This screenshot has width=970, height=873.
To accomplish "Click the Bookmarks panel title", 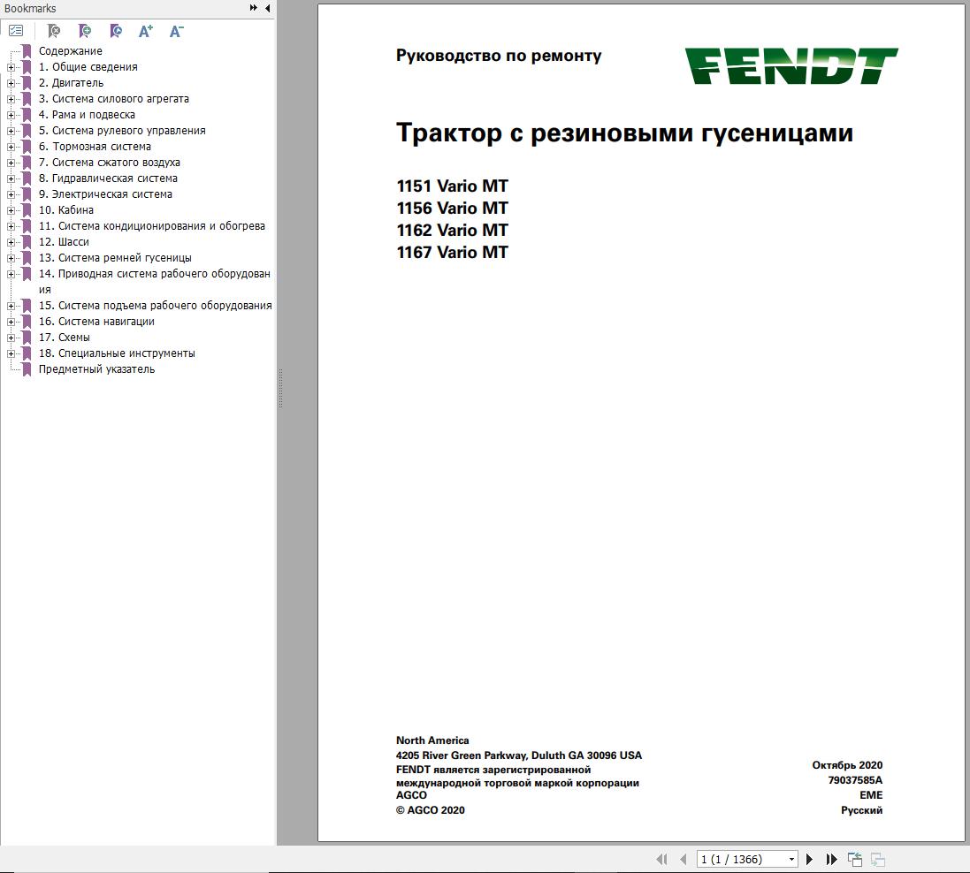I will click(x=30, y=9).
